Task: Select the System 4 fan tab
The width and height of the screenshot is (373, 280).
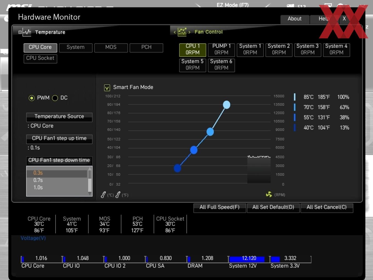Action: [x=337, y=50]
